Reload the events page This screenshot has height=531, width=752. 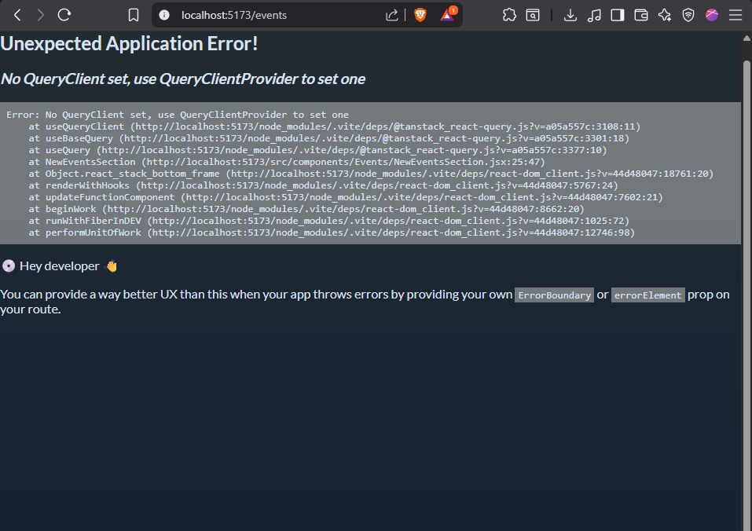[64, 14]
